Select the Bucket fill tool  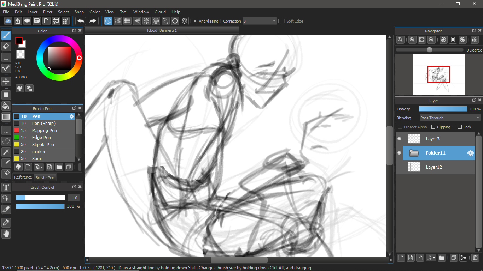(6, 106)
